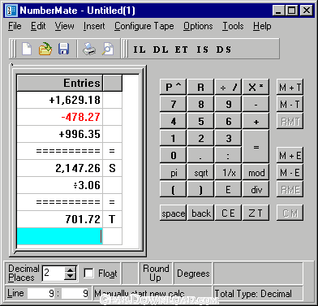Click the E exponent key
This screenshot has height=306, width=318.
tap(228, 189)
